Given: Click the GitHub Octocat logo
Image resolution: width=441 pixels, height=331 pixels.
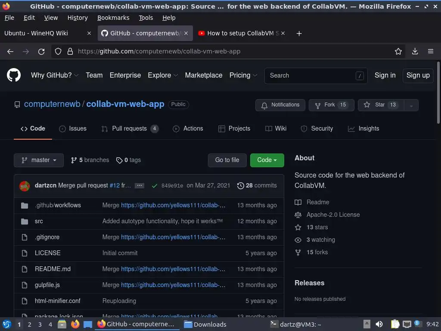Looking at the screenshot, I should tap(13, 75).
